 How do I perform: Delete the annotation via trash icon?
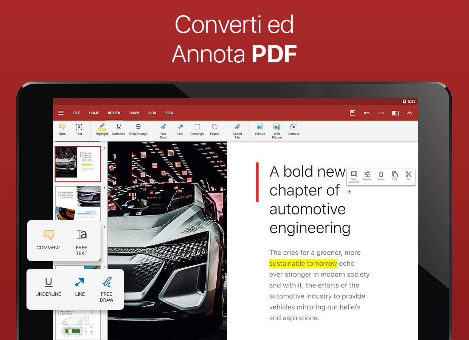point(381,176)
